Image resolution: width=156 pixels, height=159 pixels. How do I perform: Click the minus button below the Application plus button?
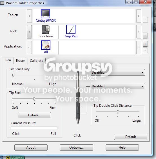[145, 50]
